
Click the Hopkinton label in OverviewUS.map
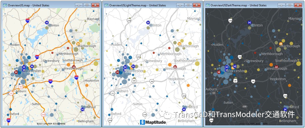pos(91,80)
